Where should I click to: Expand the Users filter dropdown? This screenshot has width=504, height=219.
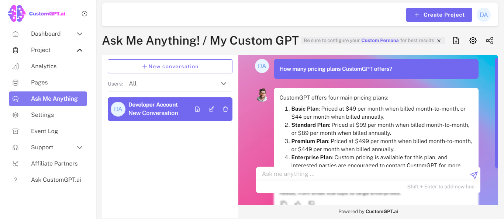pos(223,83)
